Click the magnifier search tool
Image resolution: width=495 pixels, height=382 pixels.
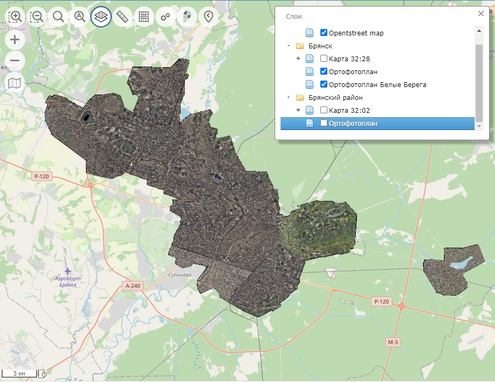[58, 17]
